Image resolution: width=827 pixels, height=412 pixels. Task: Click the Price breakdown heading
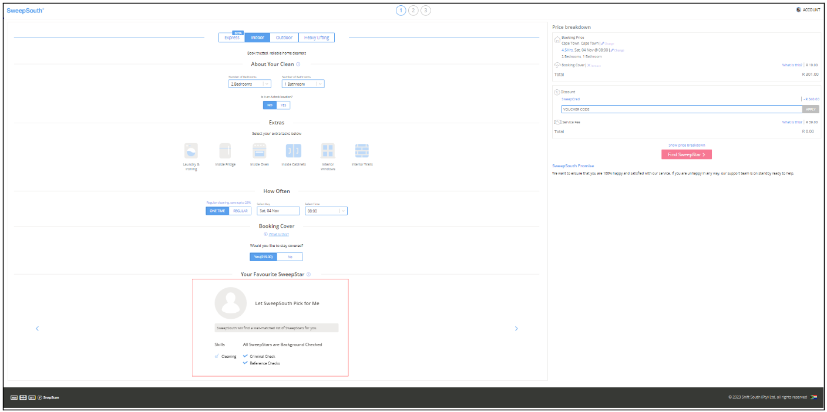(x=571, y=27)
